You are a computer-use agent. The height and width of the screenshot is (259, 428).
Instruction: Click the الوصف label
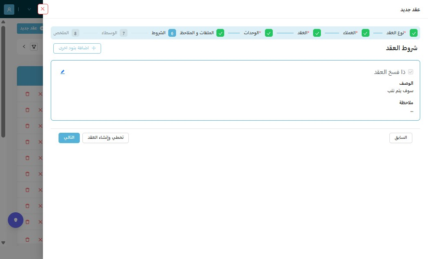pos(406,83)
